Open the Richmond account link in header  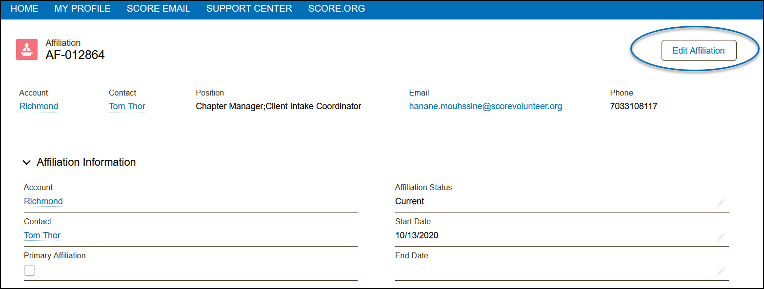pos(39,106)
